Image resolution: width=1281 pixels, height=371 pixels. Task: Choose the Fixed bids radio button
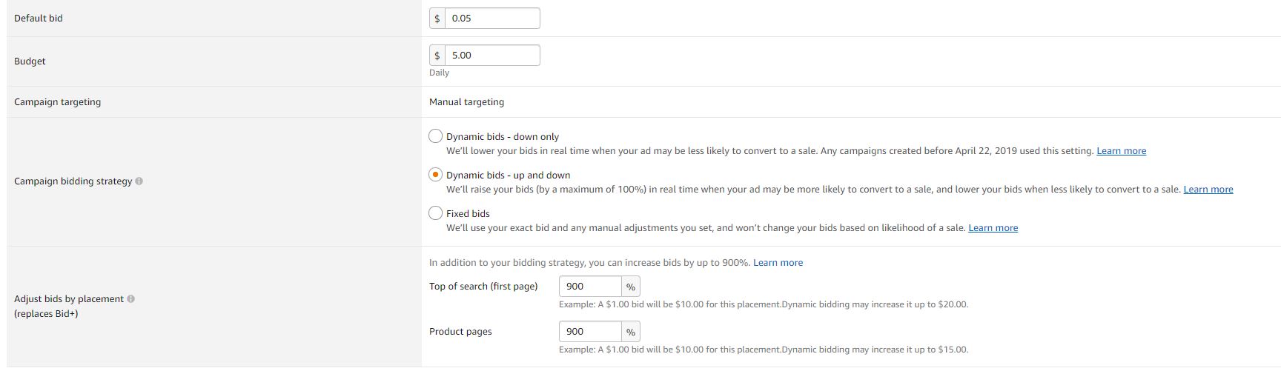tap(436, 213)
